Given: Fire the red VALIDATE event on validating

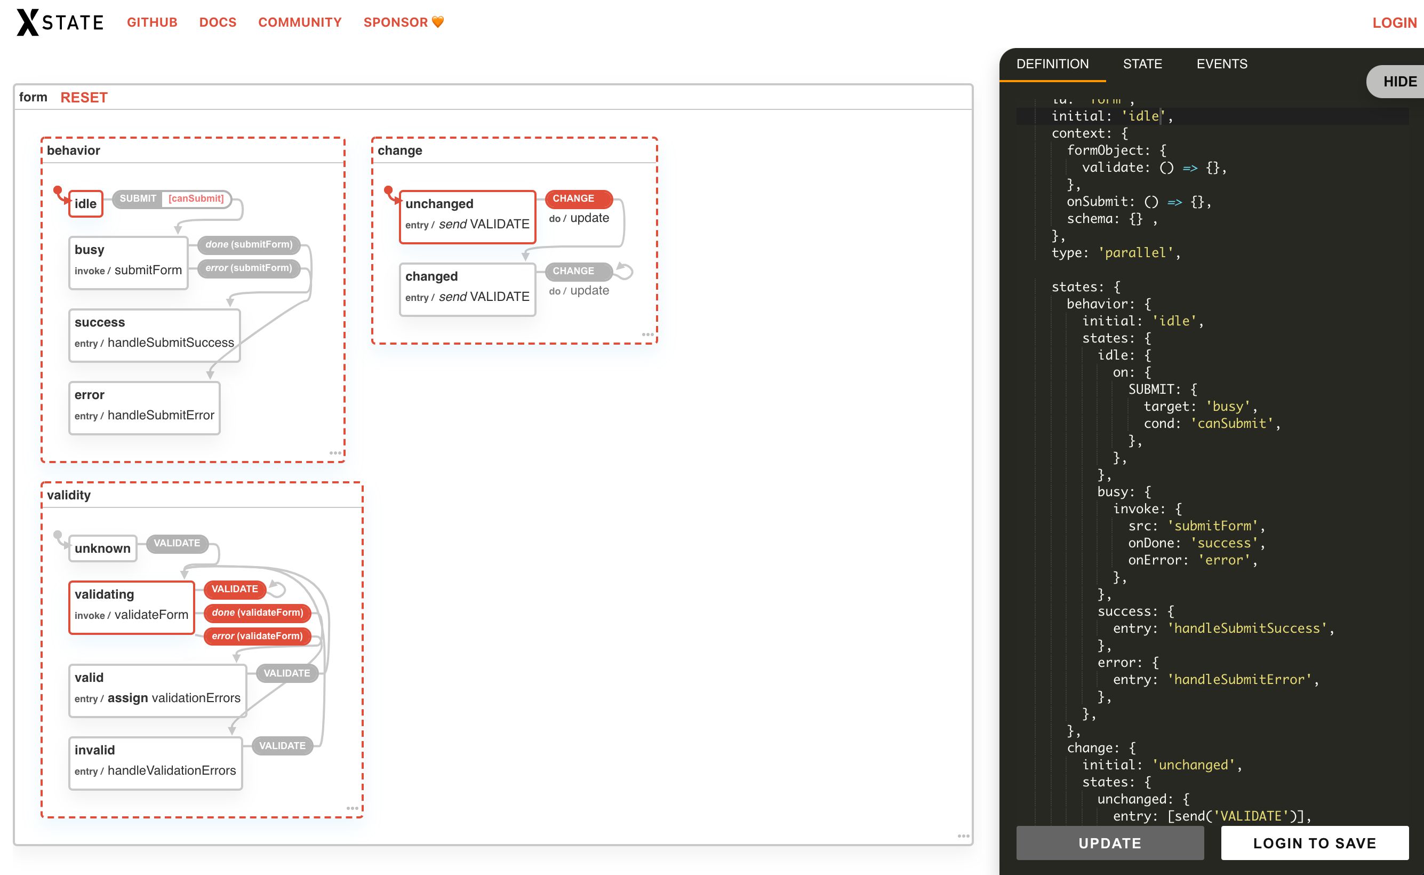Looking at the screenshot, I should 235,588.
